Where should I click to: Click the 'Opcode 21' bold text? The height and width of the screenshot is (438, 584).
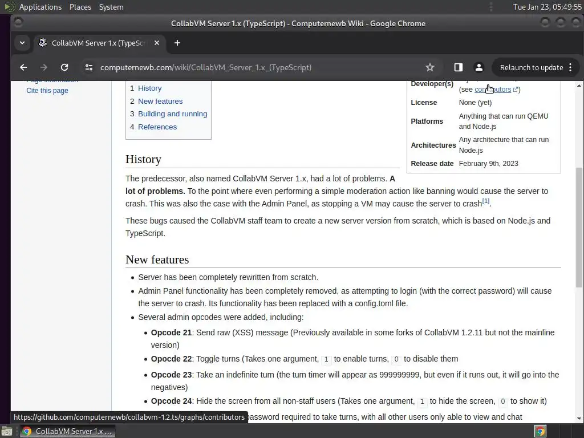(x=171, y=332)
